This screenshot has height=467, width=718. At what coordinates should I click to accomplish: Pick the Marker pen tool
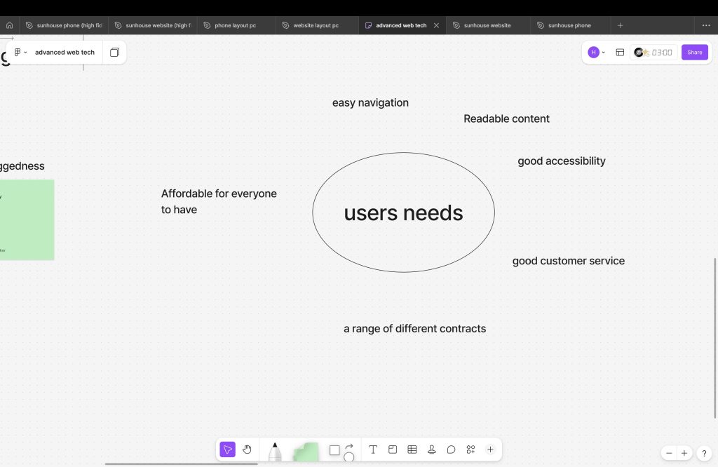pos(275,452)
